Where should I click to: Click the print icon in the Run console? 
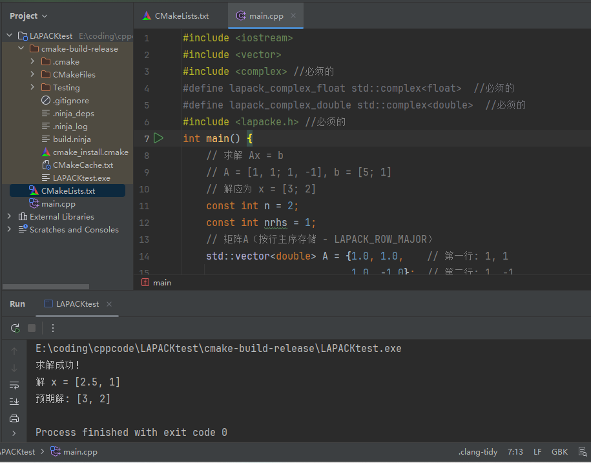point(14,418)
